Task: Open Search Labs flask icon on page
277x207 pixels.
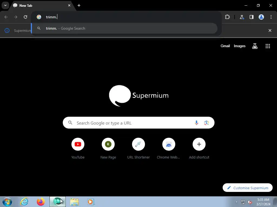Action: tap(255, 46)
